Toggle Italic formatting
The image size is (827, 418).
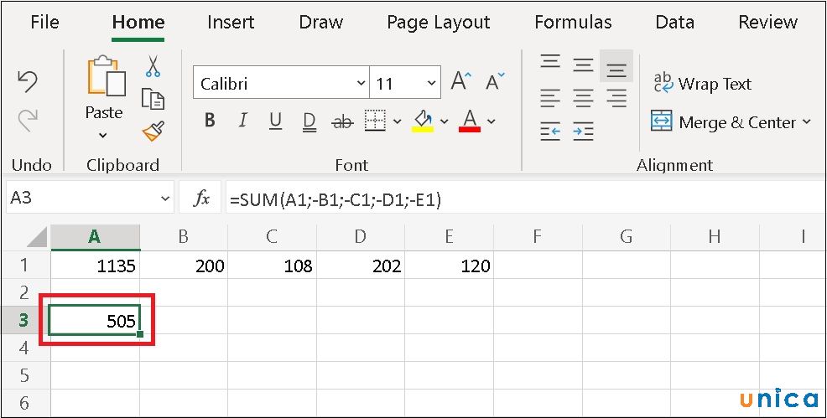242,121
